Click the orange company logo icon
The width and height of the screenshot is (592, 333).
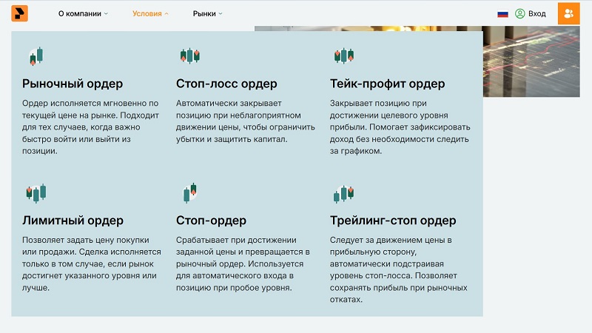coord(19,13)
